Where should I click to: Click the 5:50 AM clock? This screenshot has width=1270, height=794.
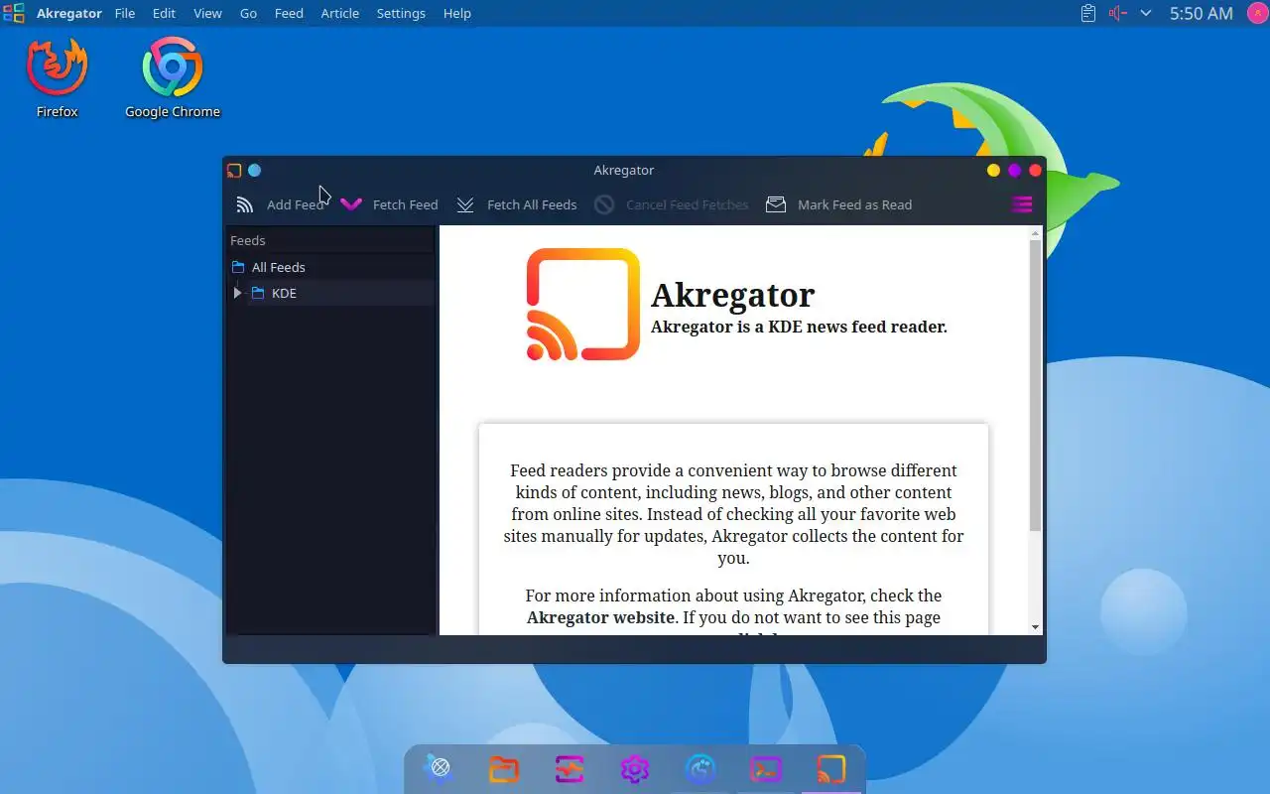point(1201,13)
